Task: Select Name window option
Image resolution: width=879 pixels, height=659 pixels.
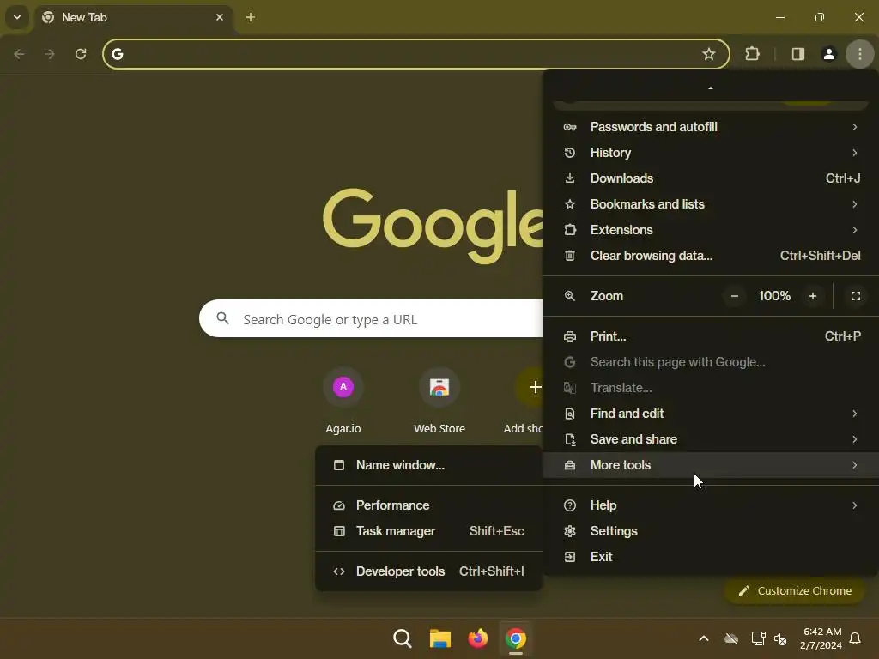Action: (429, 465)
